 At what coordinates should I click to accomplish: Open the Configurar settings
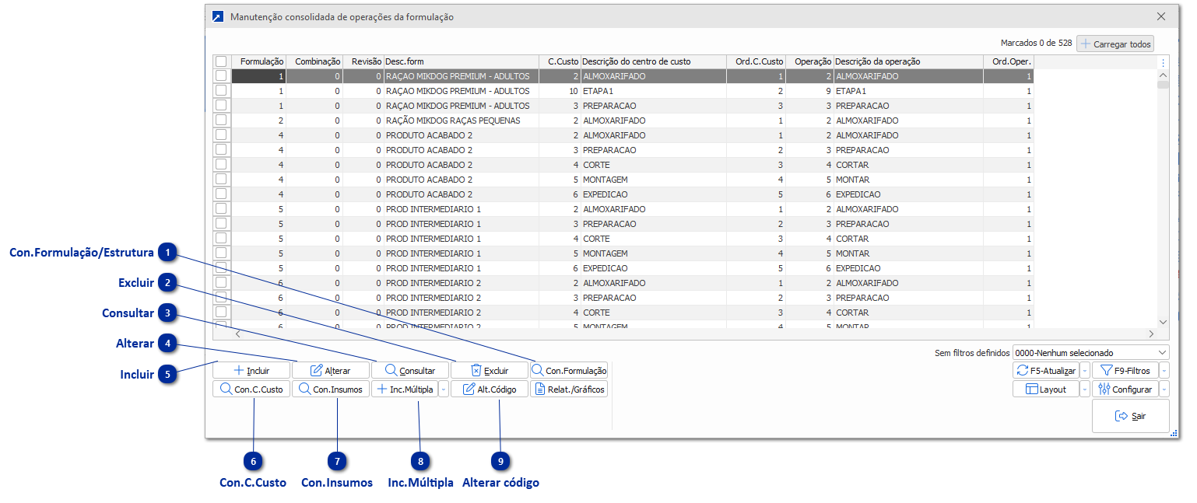tap(1125, 389)
